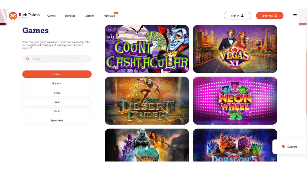
Task: Open the Support chat bubble icon
Action: (x=283, y=147)
